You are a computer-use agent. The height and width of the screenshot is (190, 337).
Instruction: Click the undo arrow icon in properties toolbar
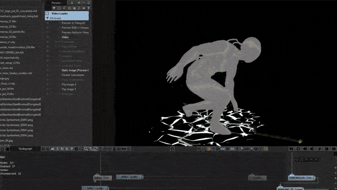click(x=79, y=8)
